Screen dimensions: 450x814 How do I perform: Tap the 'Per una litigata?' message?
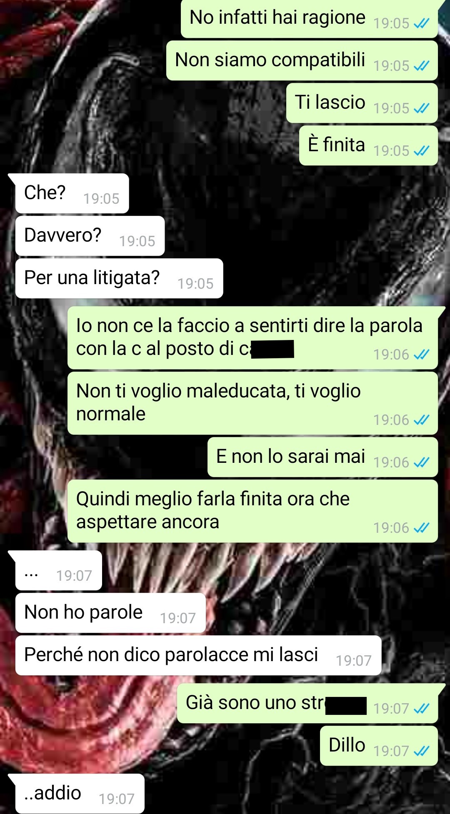point(119,278)
